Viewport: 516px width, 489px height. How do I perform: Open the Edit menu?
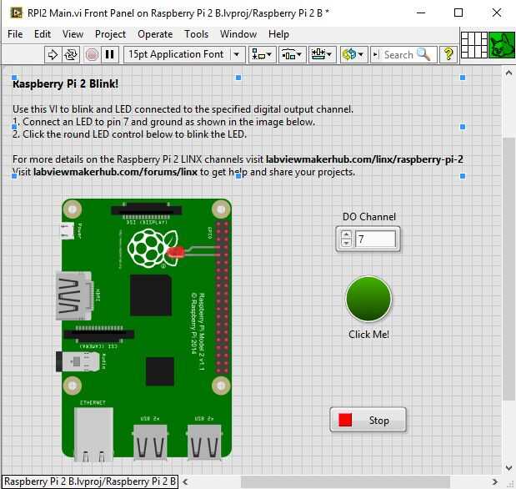tap(43, 34)
